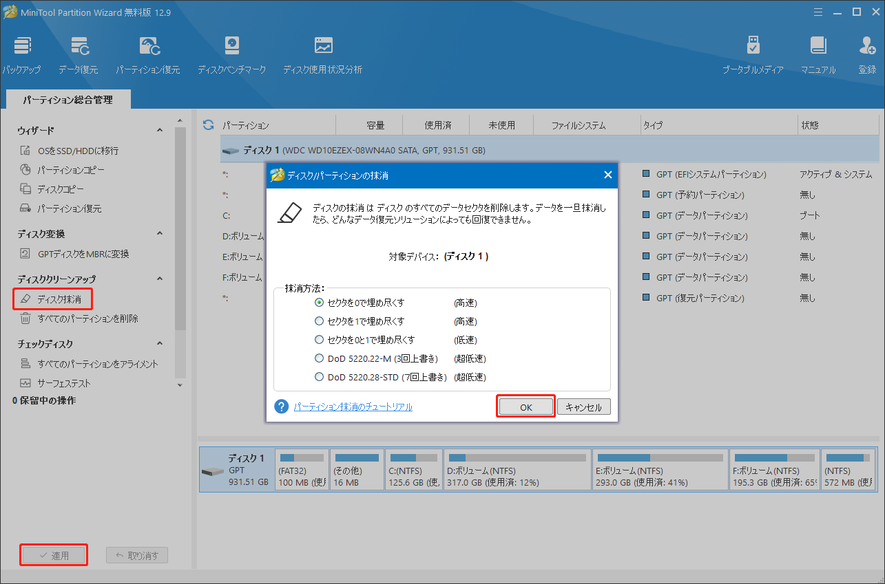Create ブータブルメディア bootable media

coord(753,55)
